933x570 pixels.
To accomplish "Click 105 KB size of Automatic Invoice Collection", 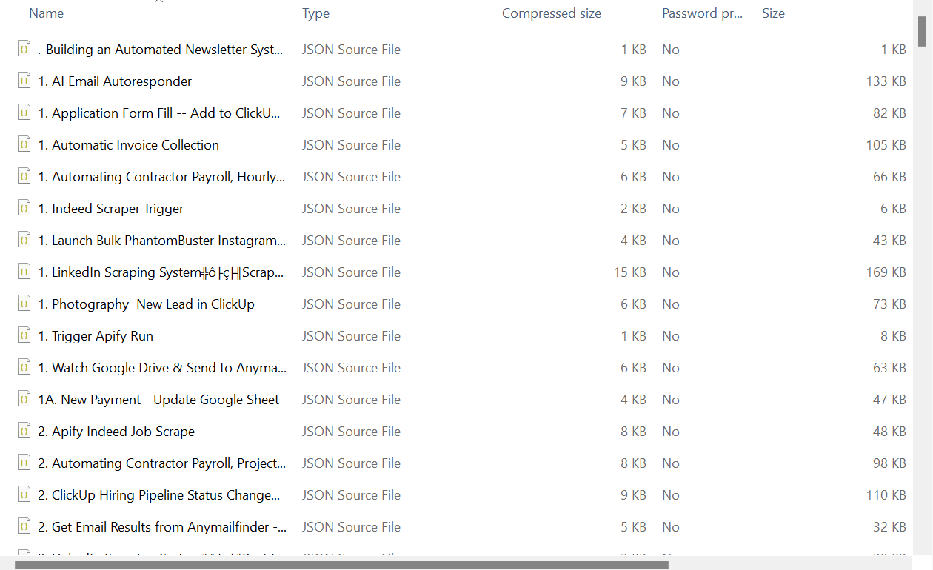I will (886, 145).
